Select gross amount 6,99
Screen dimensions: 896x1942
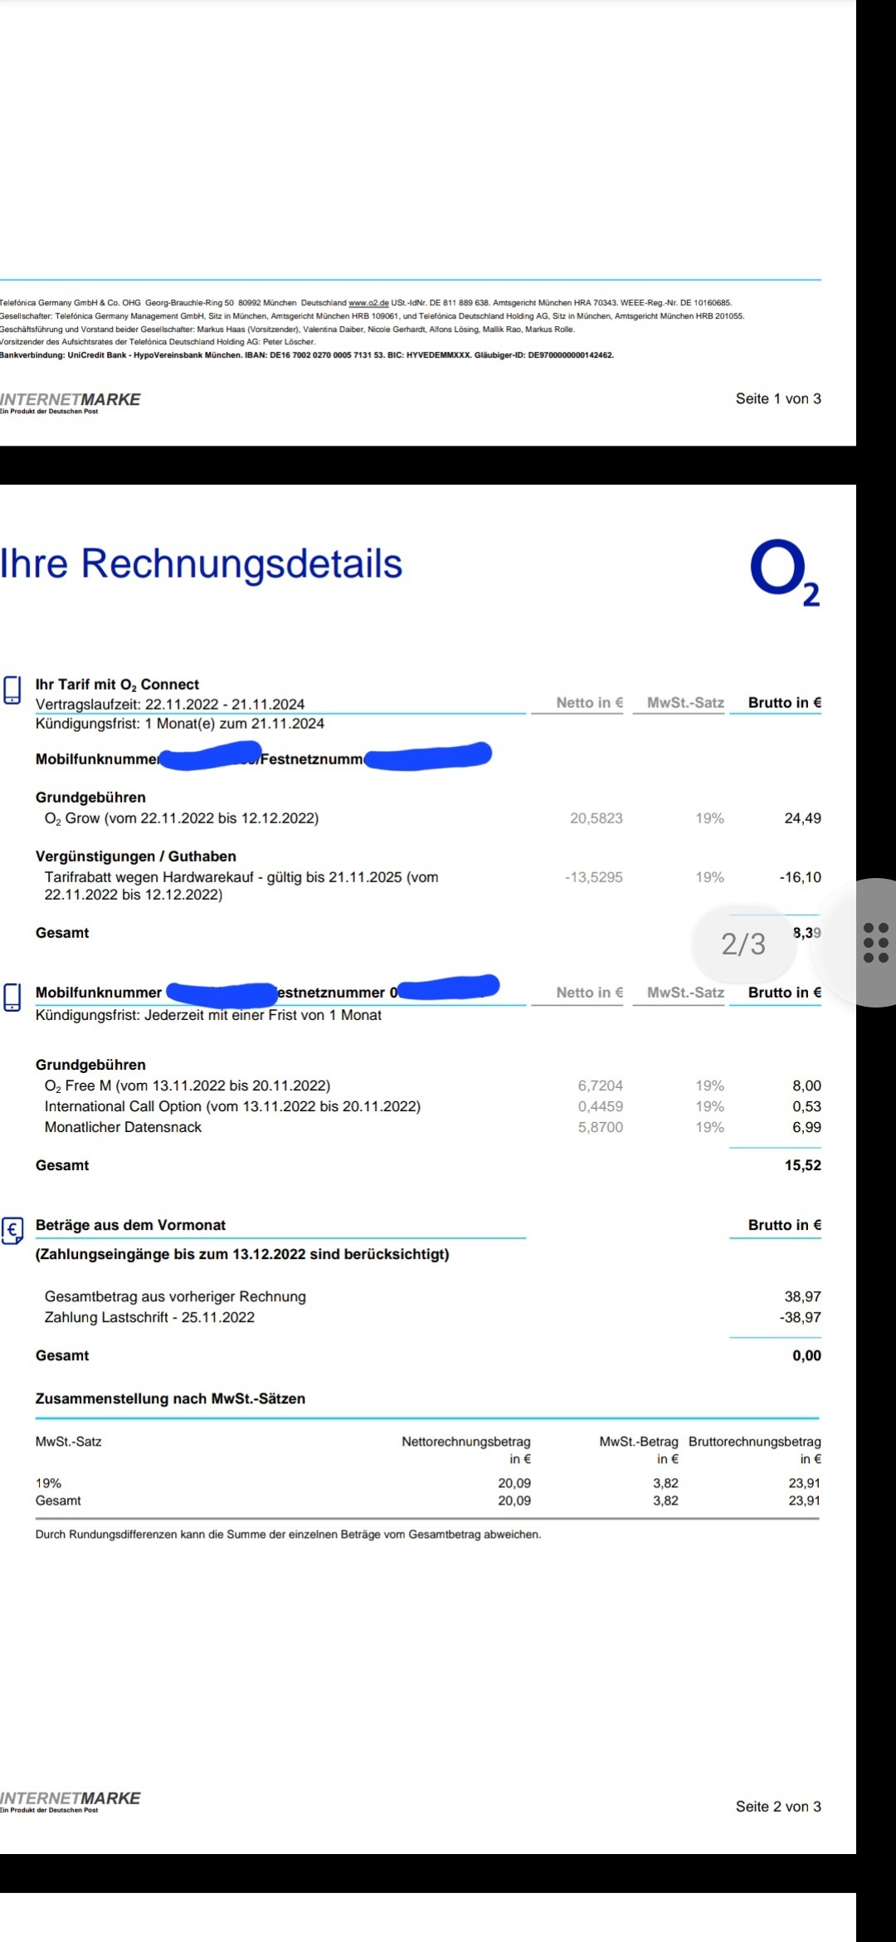(x=806, y=1127)
